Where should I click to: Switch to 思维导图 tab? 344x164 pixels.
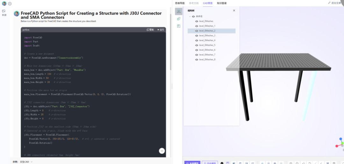180,3
